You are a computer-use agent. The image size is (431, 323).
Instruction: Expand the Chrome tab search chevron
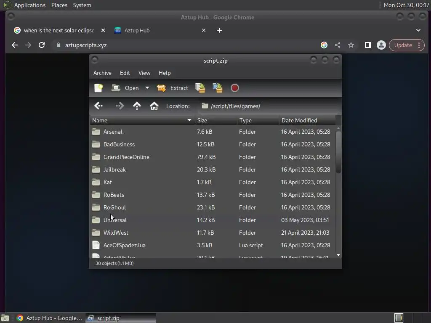[418, 30]
